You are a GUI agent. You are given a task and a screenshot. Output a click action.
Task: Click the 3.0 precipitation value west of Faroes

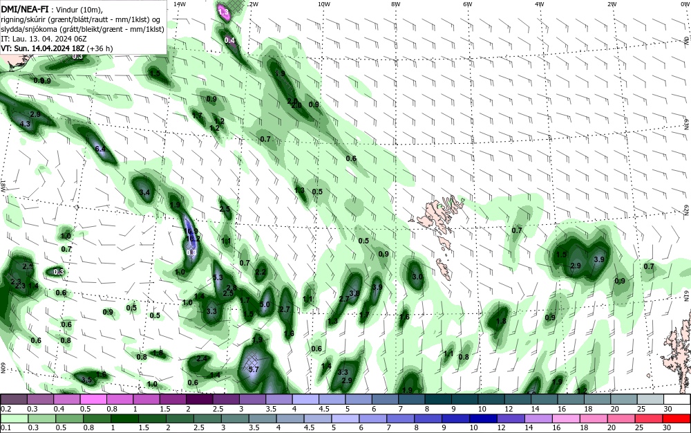coord(417,277)
